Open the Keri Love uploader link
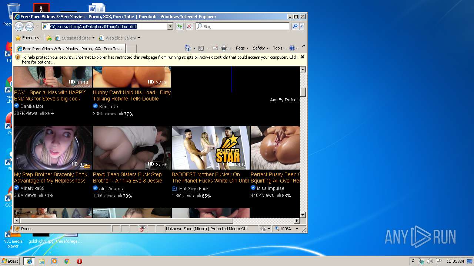This screenshot has height=266, width=474. click(x=109, y=106)
